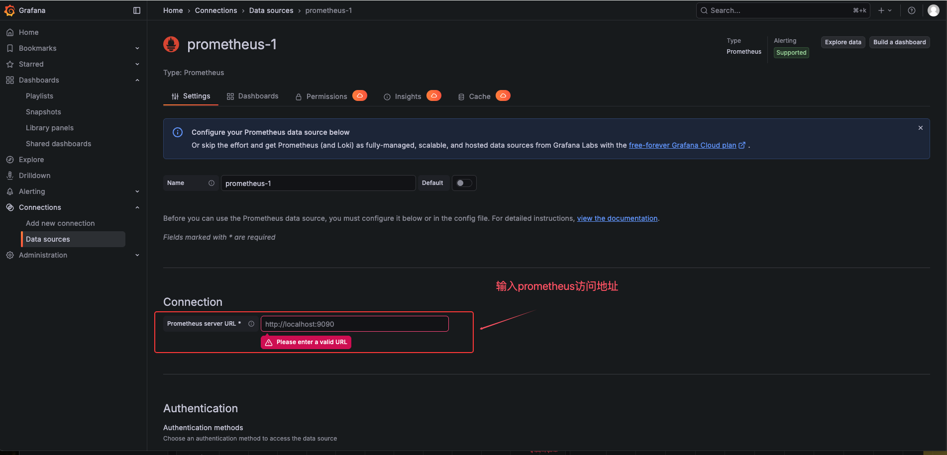Toggle the Default data source switch
The width and height of the screenshot is (947, 455).
pyautogui.click(x=464, y=183)
